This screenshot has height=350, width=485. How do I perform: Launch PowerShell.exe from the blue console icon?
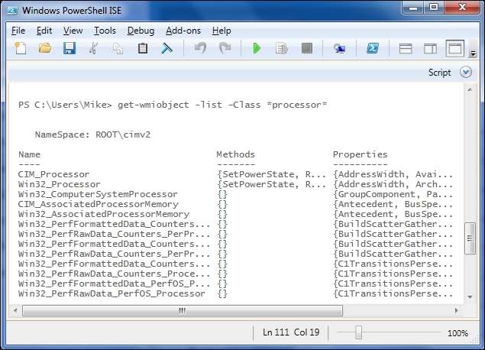[373, 49]
